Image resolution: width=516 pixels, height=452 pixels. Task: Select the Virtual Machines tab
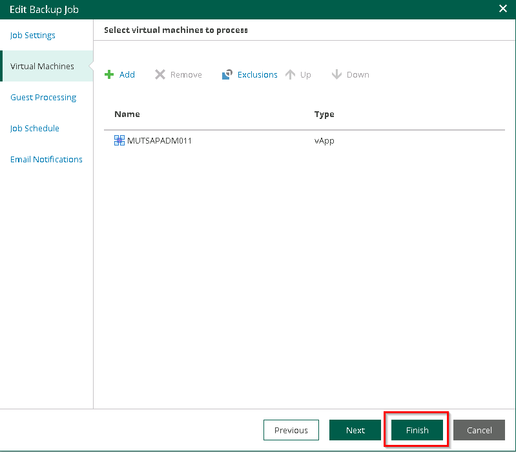click(42, 67)
